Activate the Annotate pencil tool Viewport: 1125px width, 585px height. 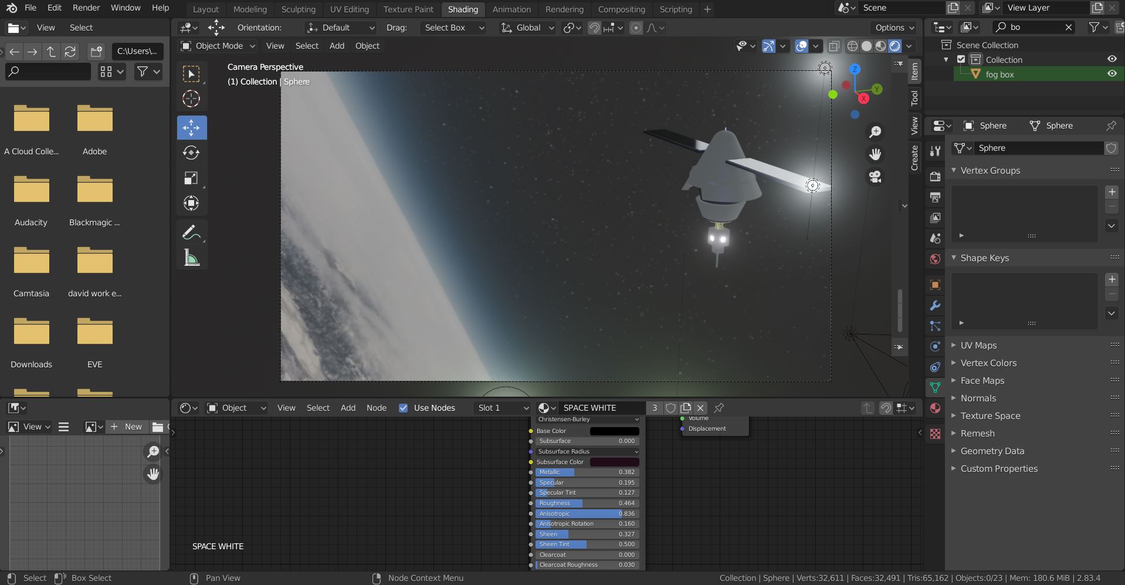(191, 233)
